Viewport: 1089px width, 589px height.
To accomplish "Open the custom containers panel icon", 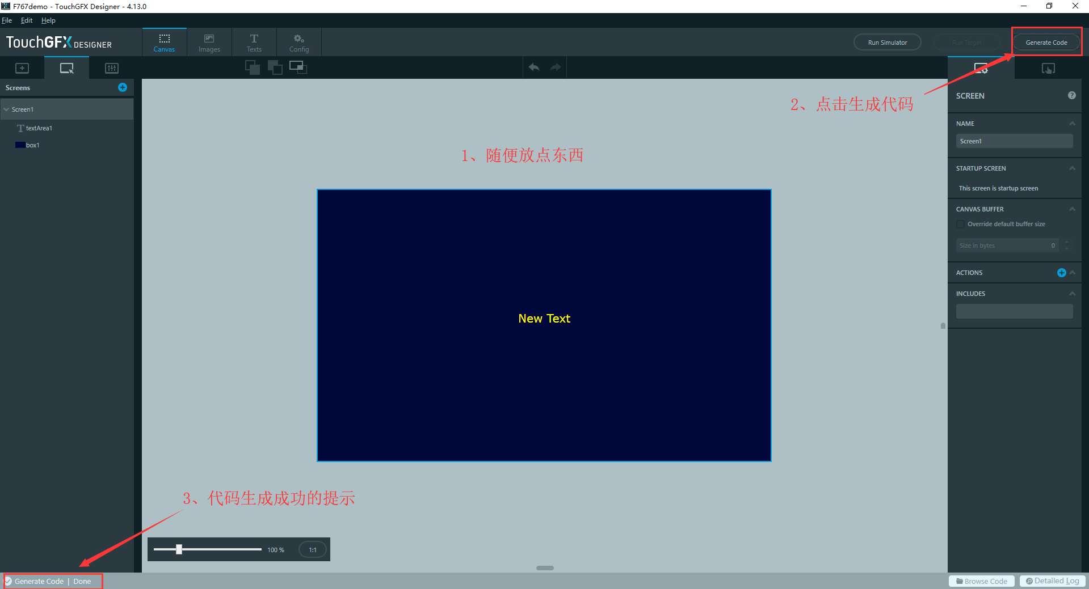I will [x=112, y=68].
